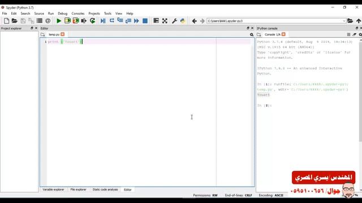Run the file with the green play button

(x=59, y=21)
